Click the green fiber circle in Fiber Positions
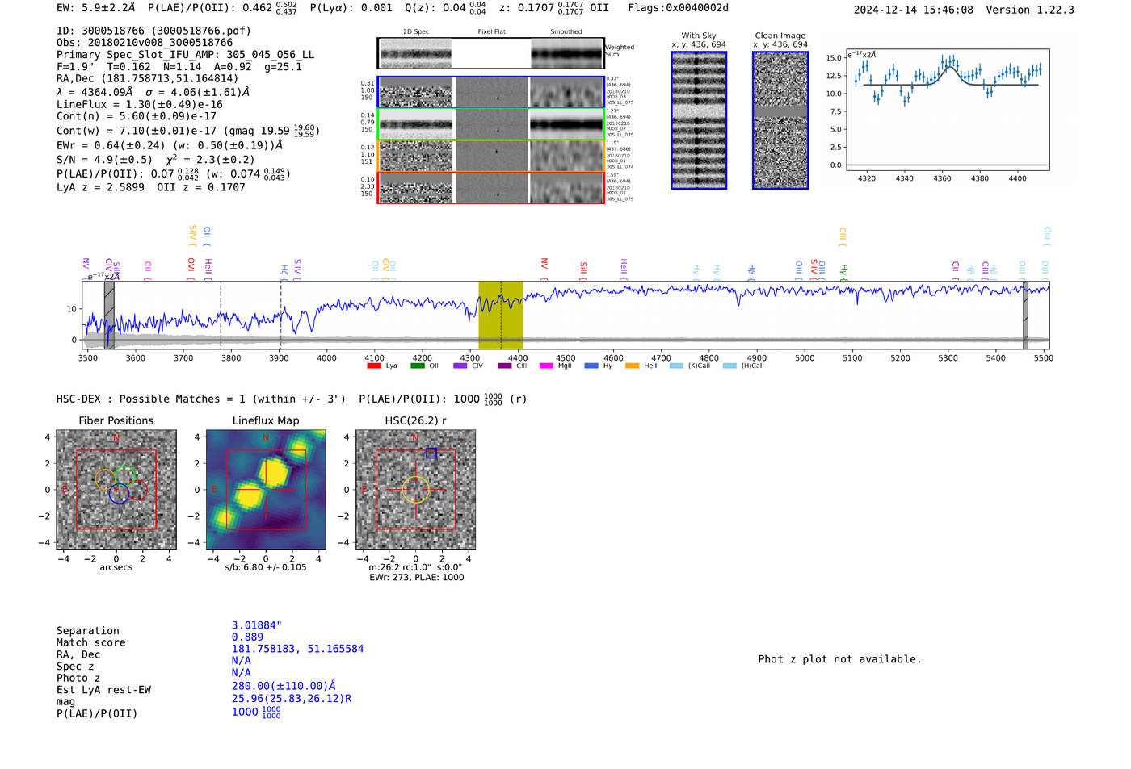Screen dimensions: 1131x769 point(124,476)
